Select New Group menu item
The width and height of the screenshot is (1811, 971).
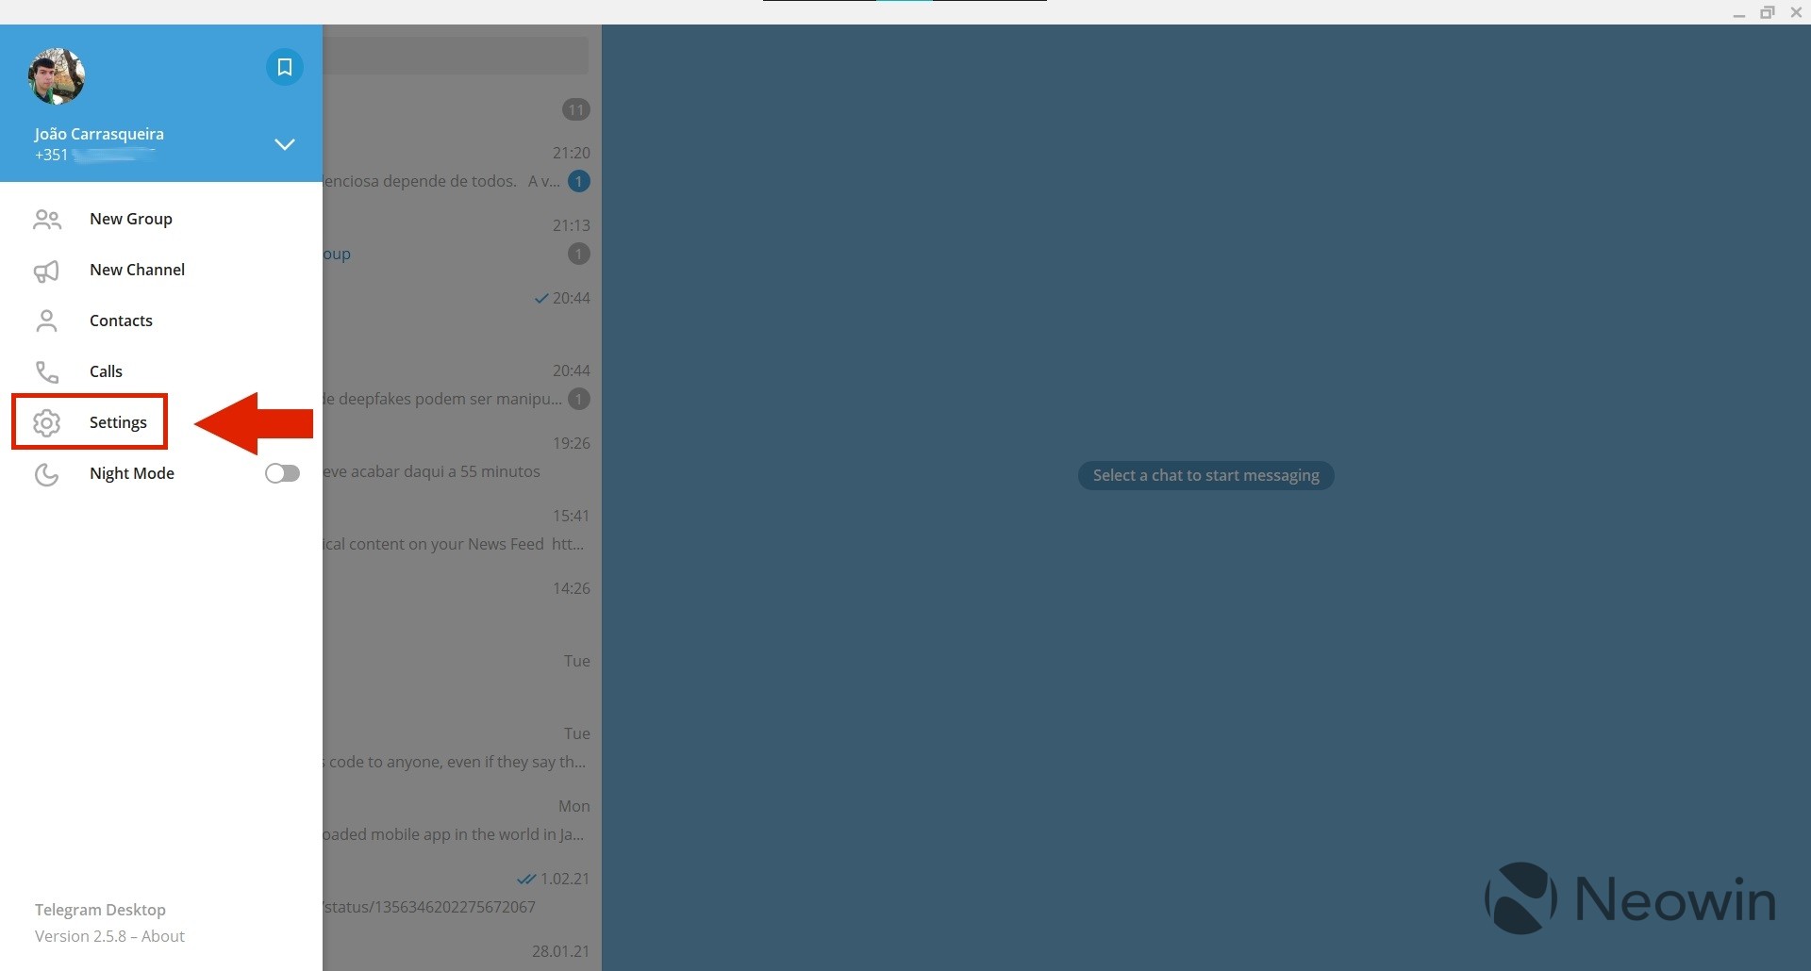[x=131, y=219]
